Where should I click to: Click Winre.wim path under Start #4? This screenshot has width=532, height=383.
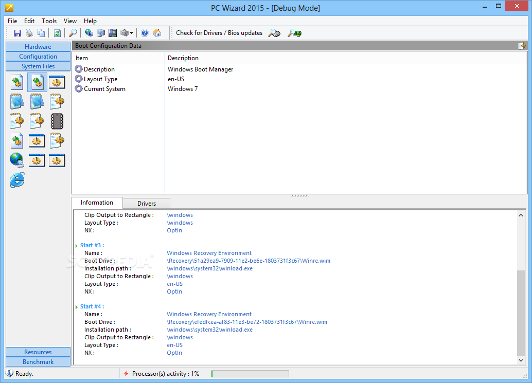(247, 322)
